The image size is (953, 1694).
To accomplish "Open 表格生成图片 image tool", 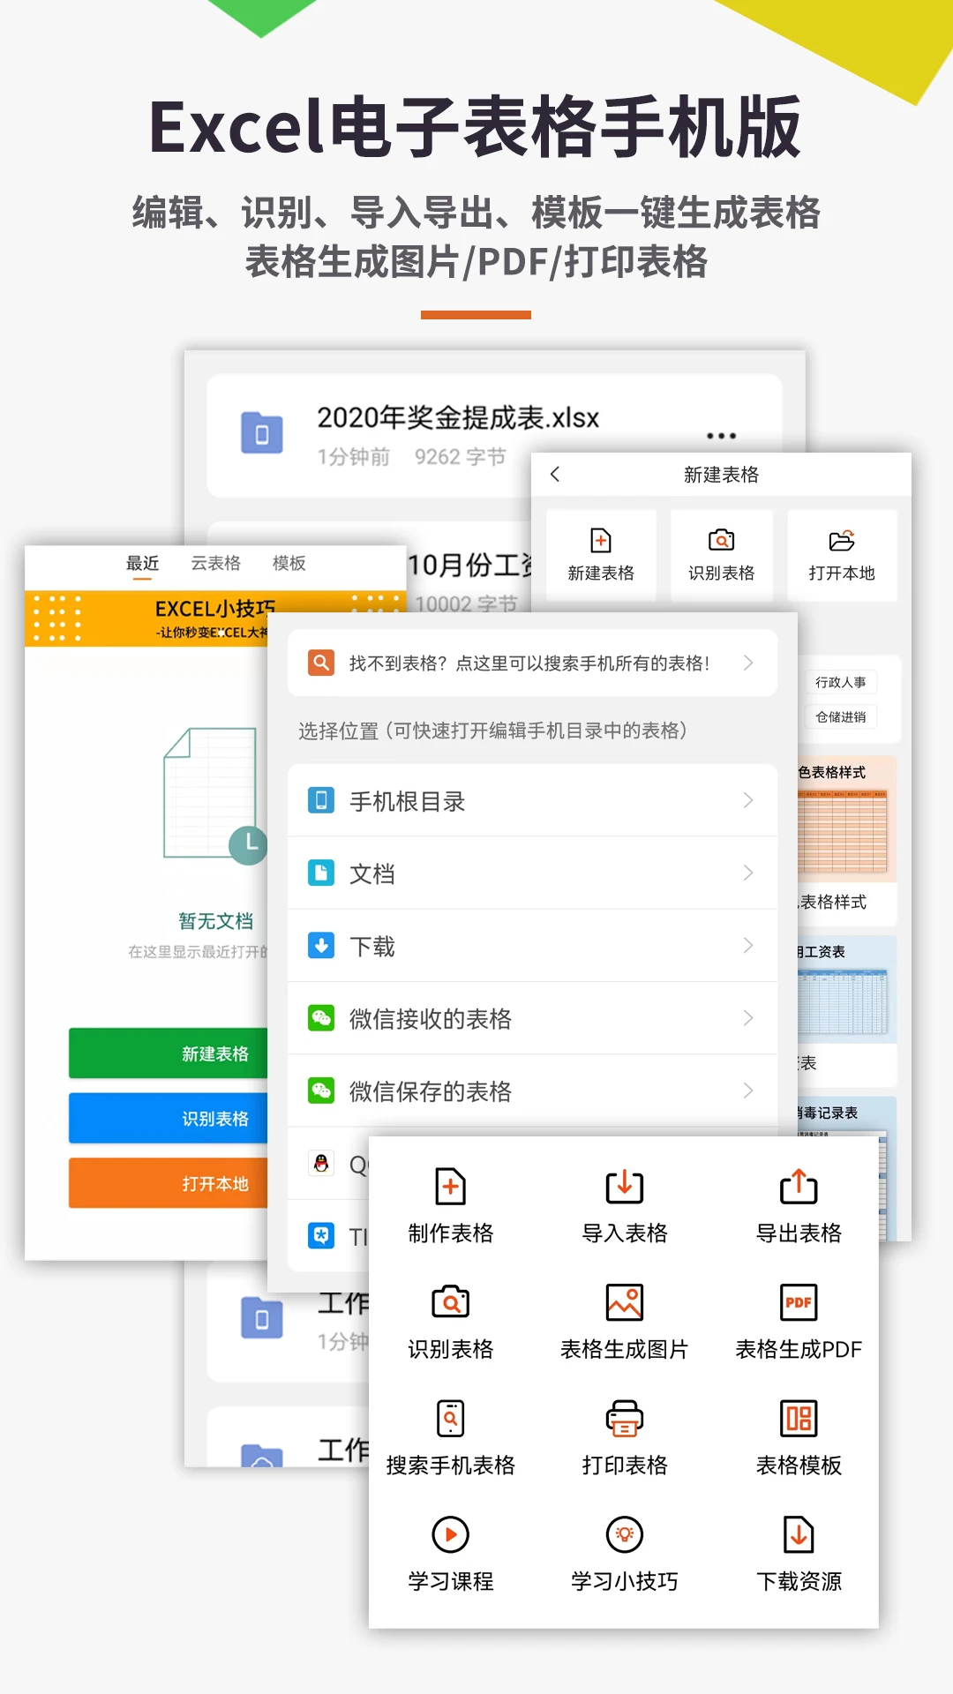I will tap(624, 1303).
